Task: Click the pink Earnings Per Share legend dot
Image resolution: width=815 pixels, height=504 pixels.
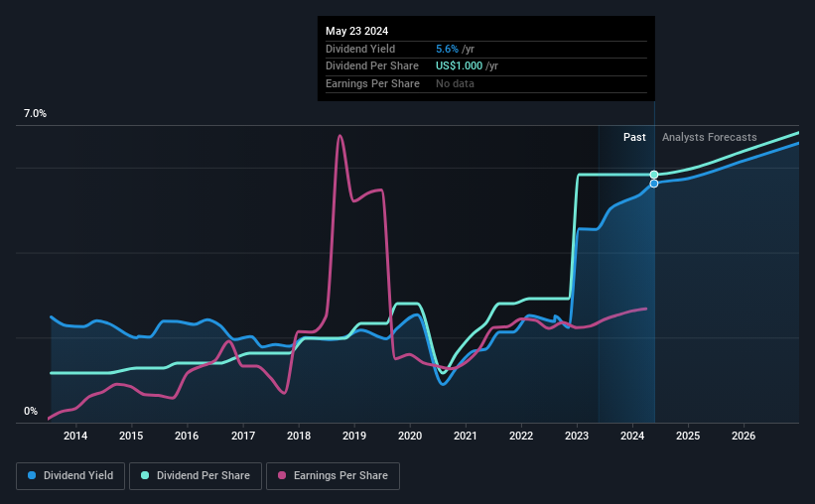Action: click(x=282, y=475)
